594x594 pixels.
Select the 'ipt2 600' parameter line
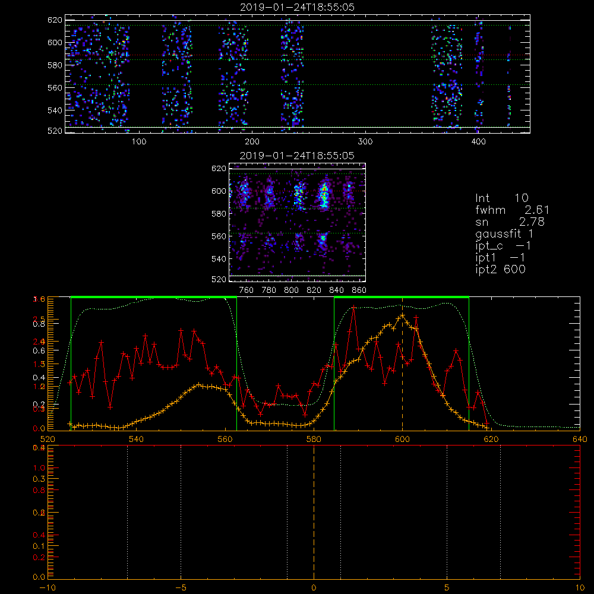[x=500, y=269]
